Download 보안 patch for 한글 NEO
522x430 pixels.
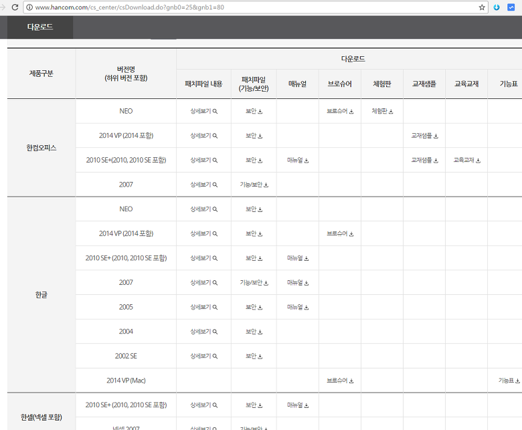[x=254, y=209]
